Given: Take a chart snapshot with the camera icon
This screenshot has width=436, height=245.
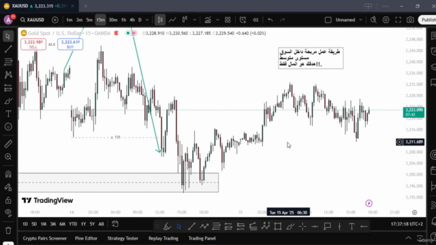Looking at the screenshot, I should (410, 20).
